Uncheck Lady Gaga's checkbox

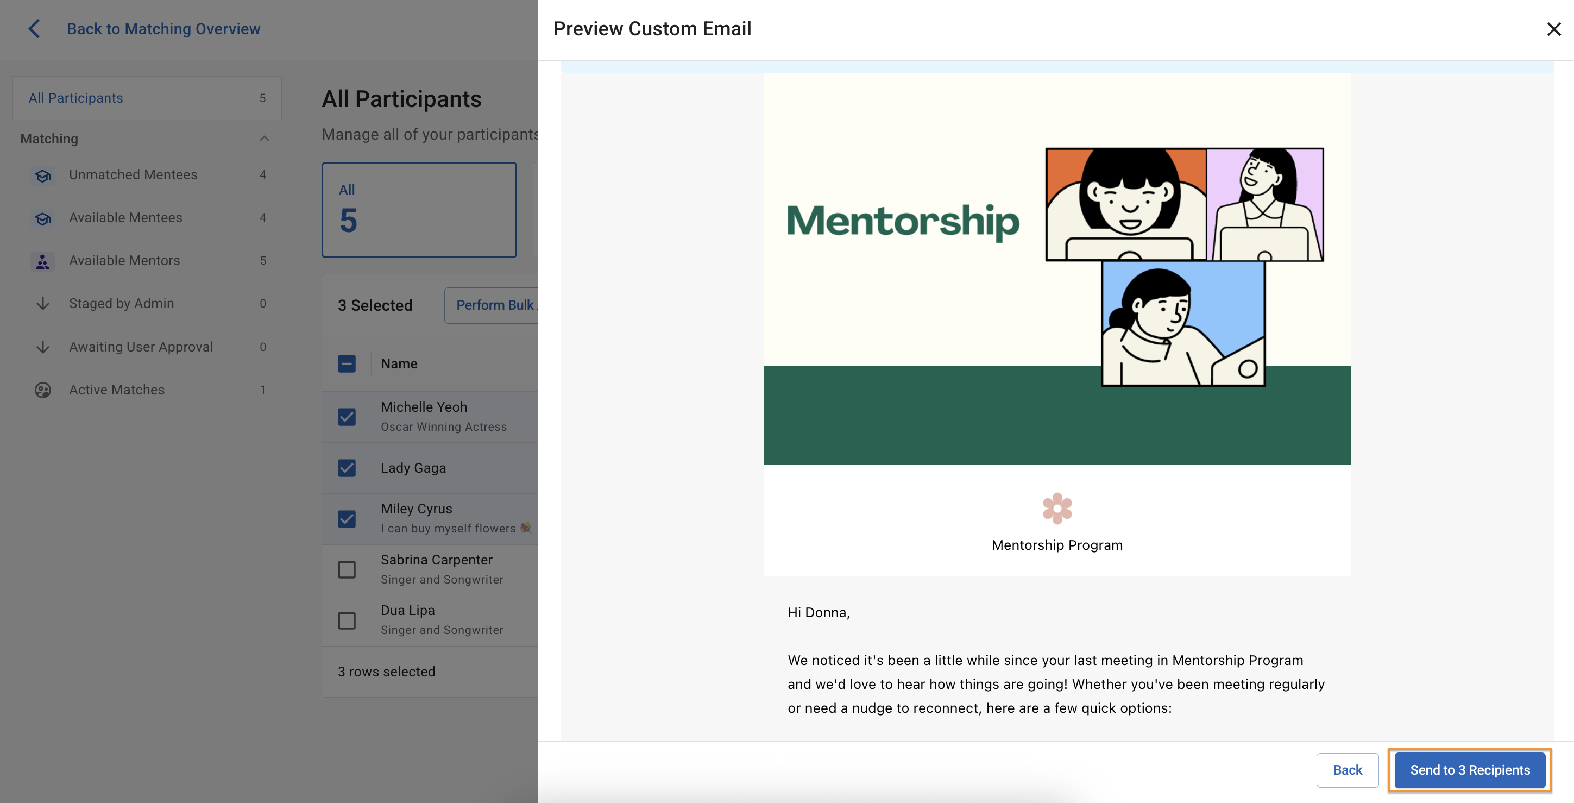347,468
